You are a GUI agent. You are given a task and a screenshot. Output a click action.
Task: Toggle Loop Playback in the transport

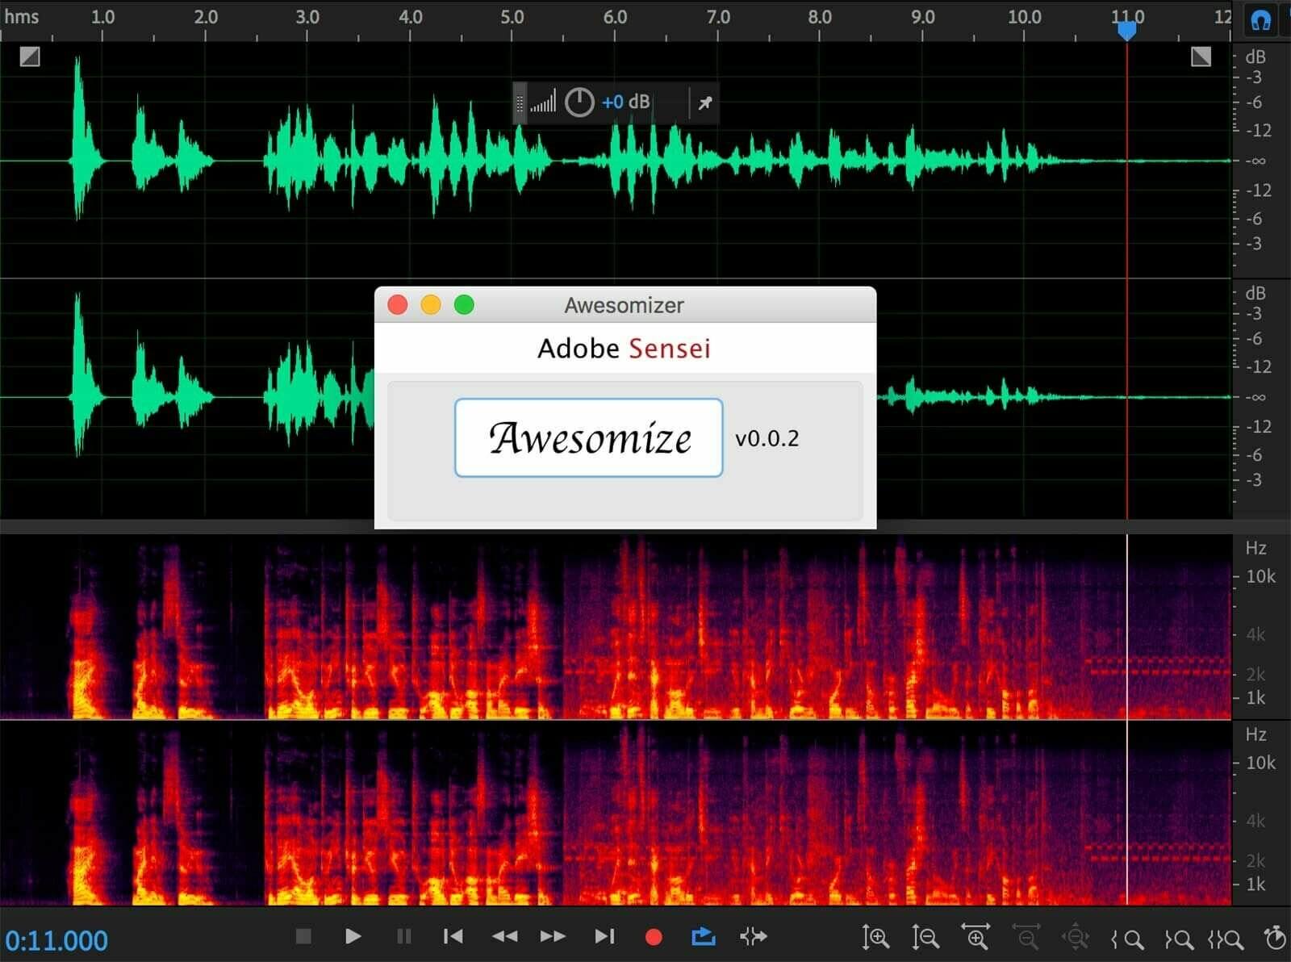tap(703, 937)
